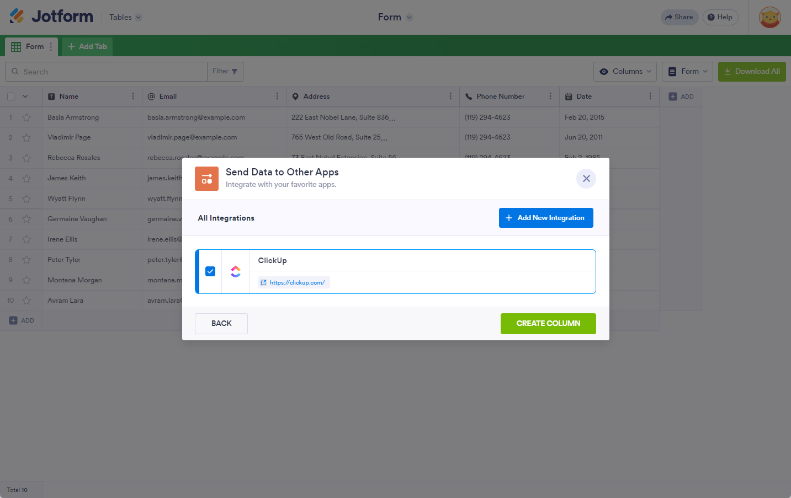
Task: Click the Phone Number column header
Action: 509,97
